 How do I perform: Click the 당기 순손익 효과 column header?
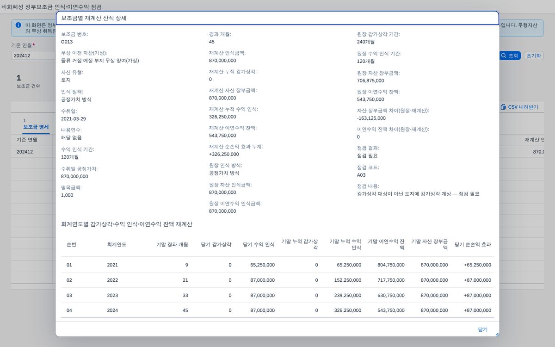[473, 244]
